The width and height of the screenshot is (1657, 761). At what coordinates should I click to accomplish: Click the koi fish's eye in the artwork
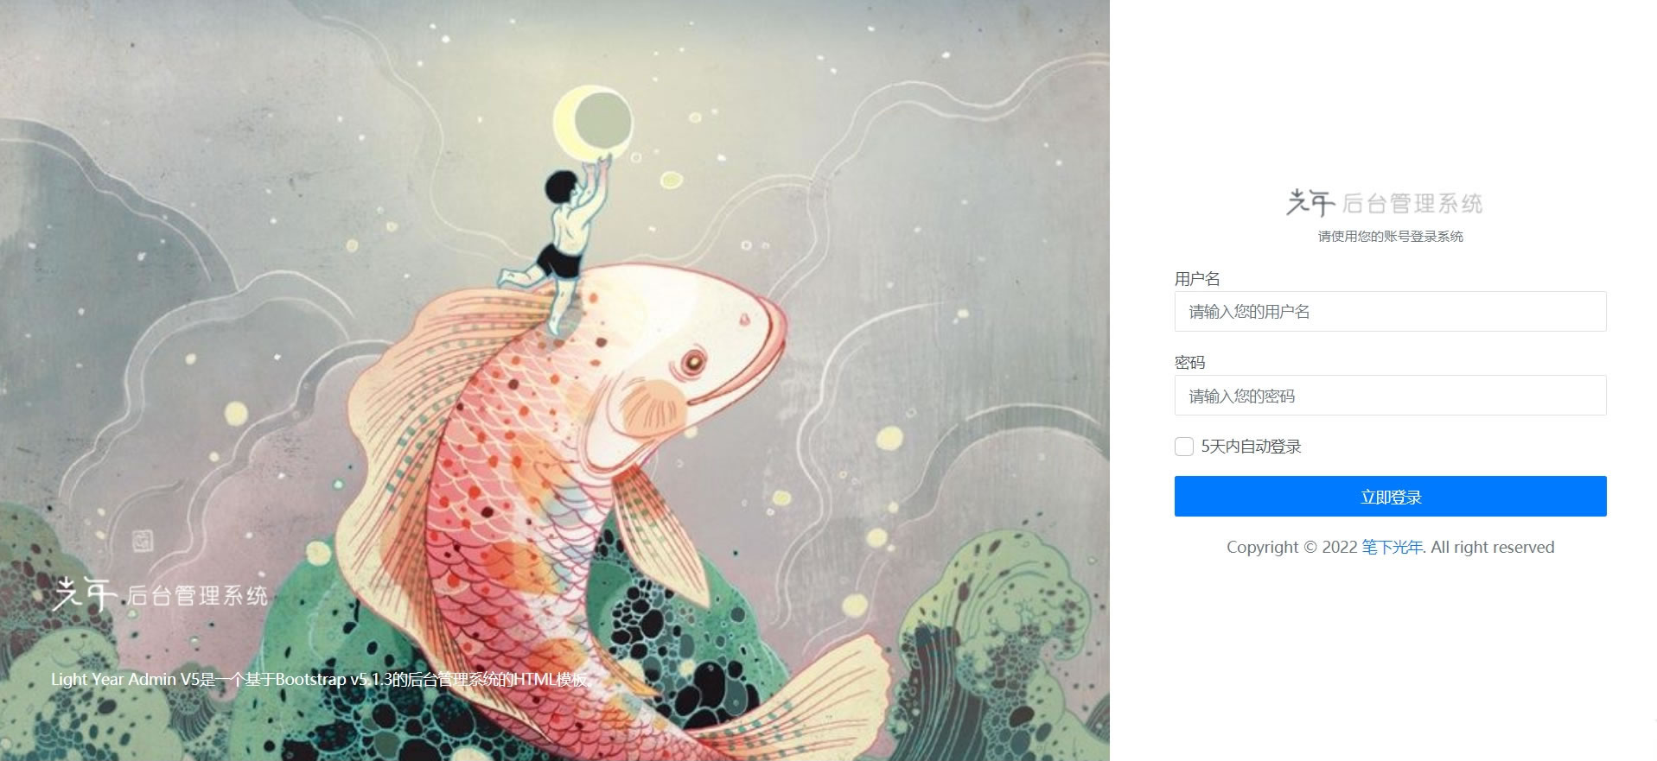point(693,362)
